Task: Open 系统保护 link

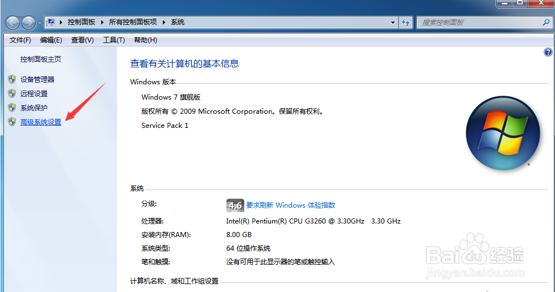Action: [x=33, y=108]
